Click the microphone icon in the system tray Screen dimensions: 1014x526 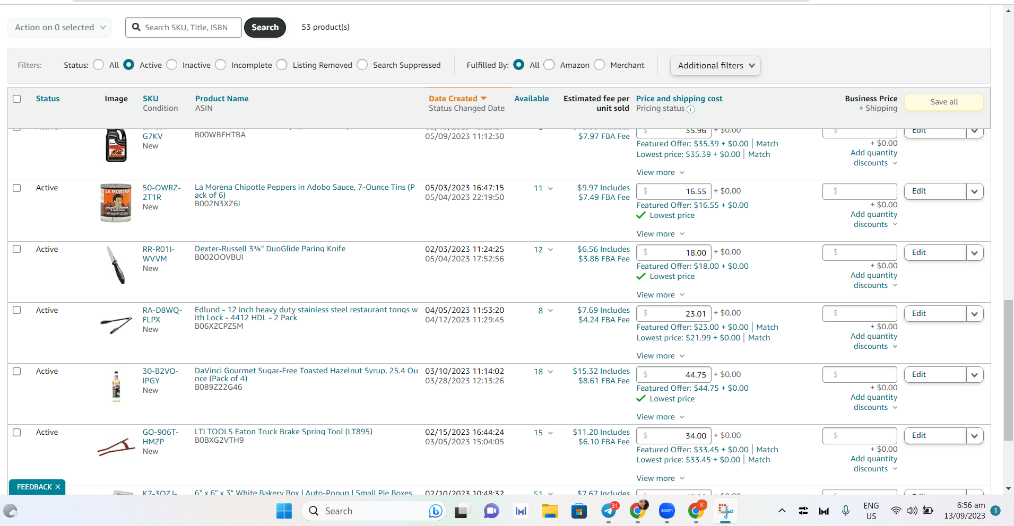click(x=846, y=511)
